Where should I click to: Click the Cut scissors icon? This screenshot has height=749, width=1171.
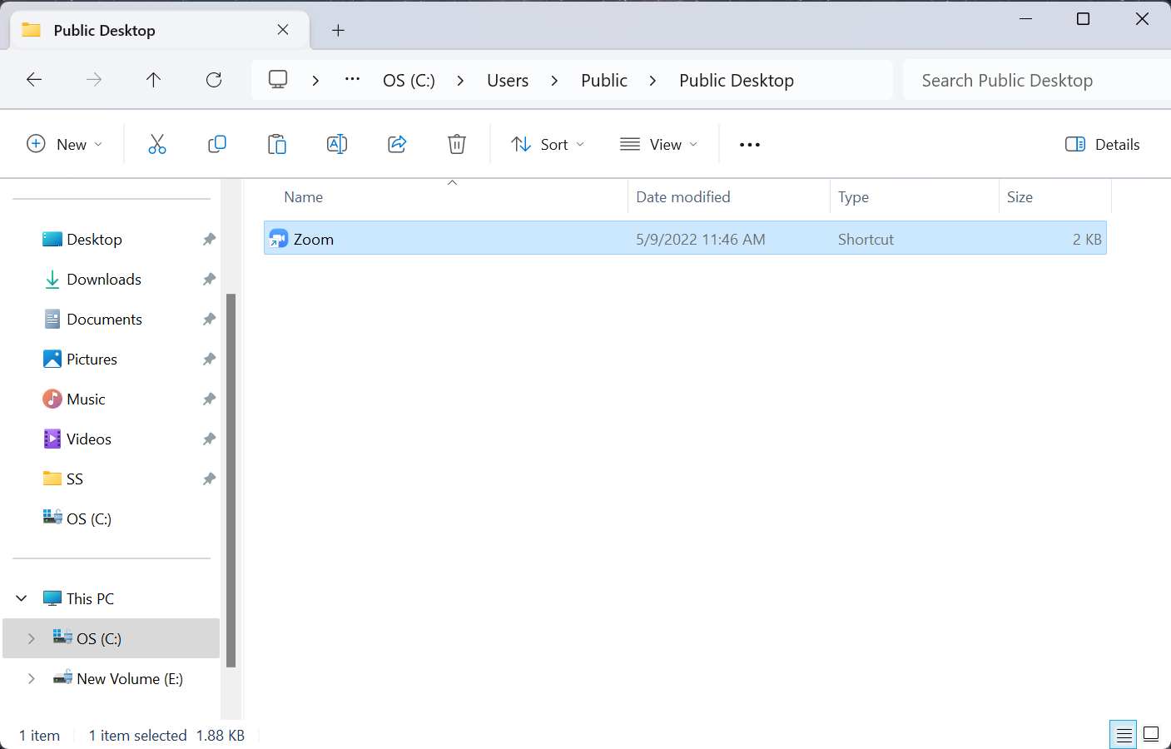157,144
